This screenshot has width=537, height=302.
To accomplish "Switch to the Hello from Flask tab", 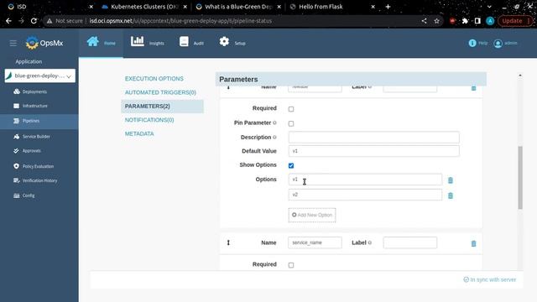I will [331, 7].
